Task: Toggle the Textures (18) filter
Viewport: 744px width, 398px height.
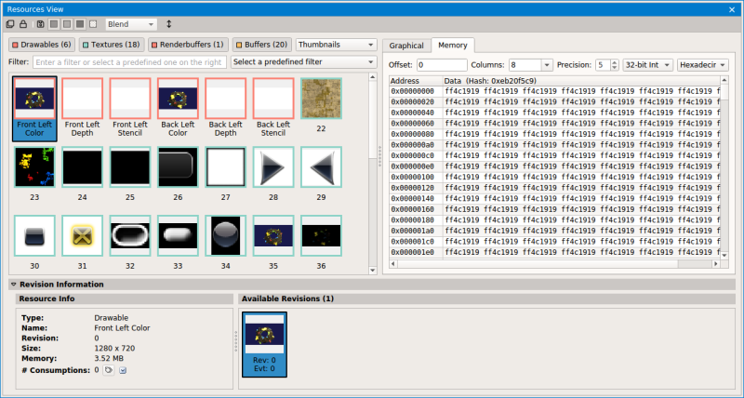Action: (x=112, y=45)
